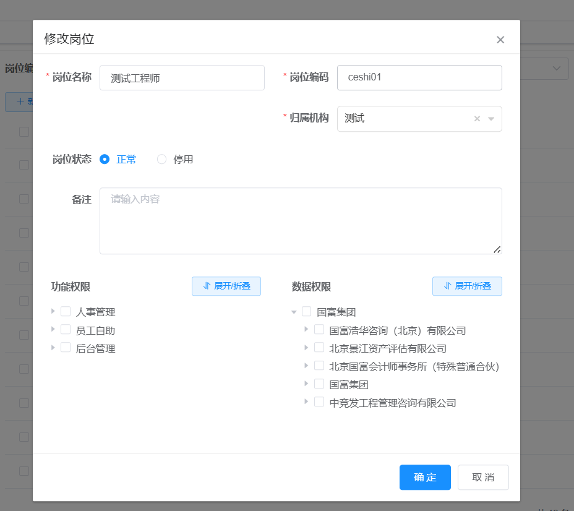Check the 人事管理 checkbox
This screenshot has width=574, height=511.
66,311
